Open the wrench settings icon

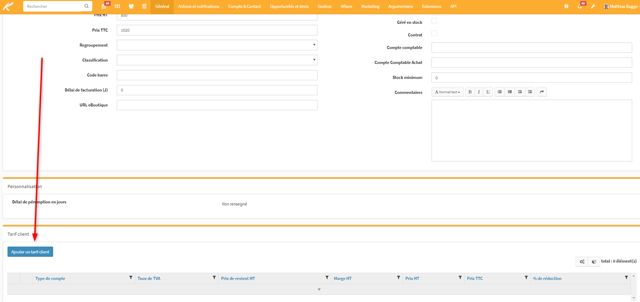[x=593, y=6]
